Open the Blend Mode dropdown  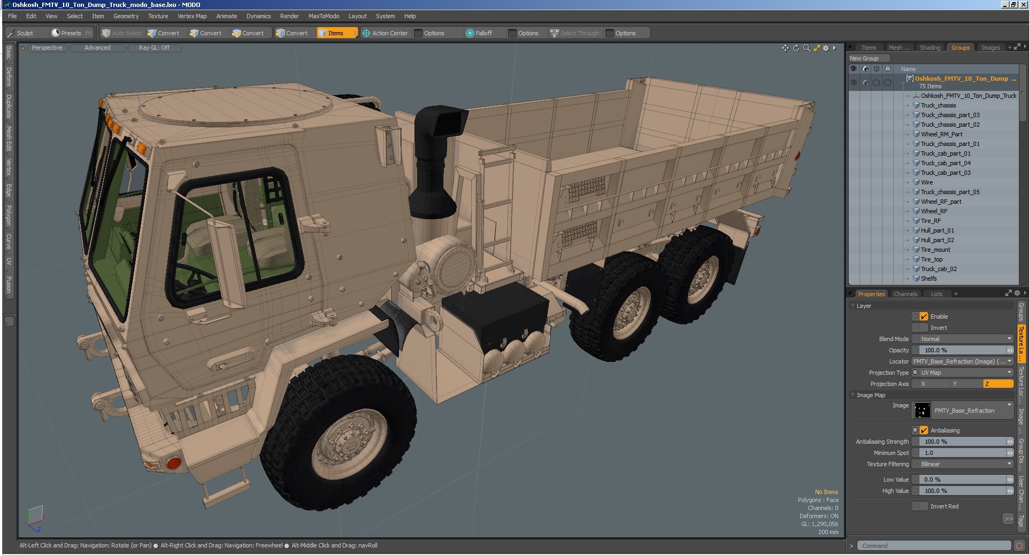pos(966,339)
